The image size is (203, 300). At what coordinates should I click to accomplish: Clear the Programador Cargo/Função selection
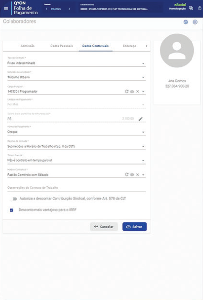pyautogui.click(x=138, y=91)
